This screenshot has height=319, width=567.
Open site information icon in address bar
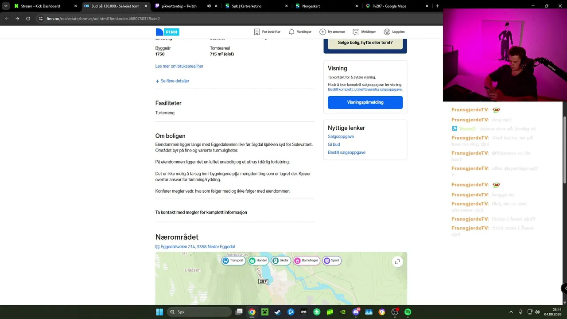click(40, 19)
